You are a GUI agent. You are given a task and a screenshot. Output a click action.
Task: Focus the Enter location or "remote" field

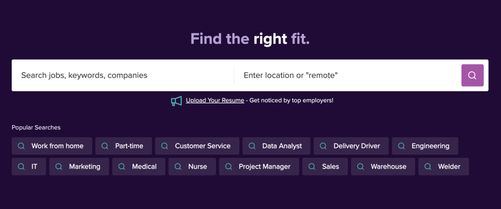click(x=347, y=75)
